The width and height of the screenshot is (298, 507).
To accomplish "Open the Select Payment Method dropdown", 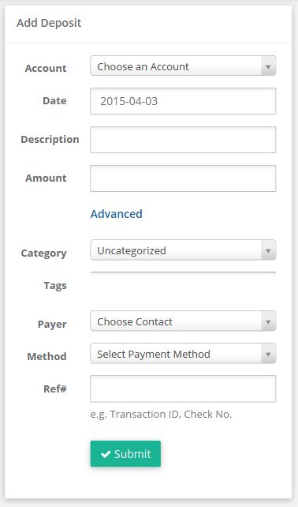I will pyautogui.click(x=183, y=353).
